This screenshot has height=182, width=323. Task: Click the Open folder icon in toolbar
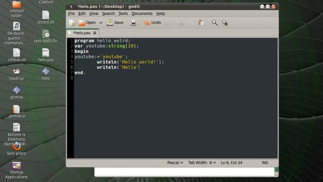(82, 23)
